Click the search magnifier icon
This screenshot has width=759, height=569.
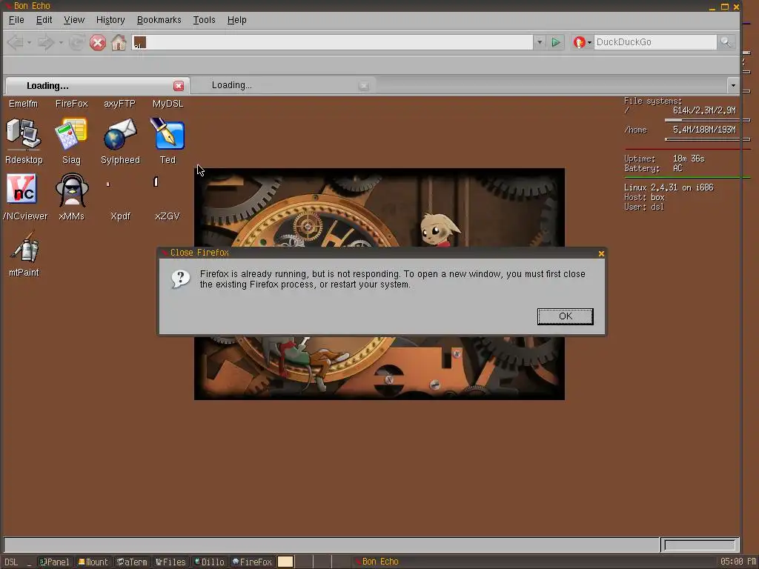click(x=726, y=42)
